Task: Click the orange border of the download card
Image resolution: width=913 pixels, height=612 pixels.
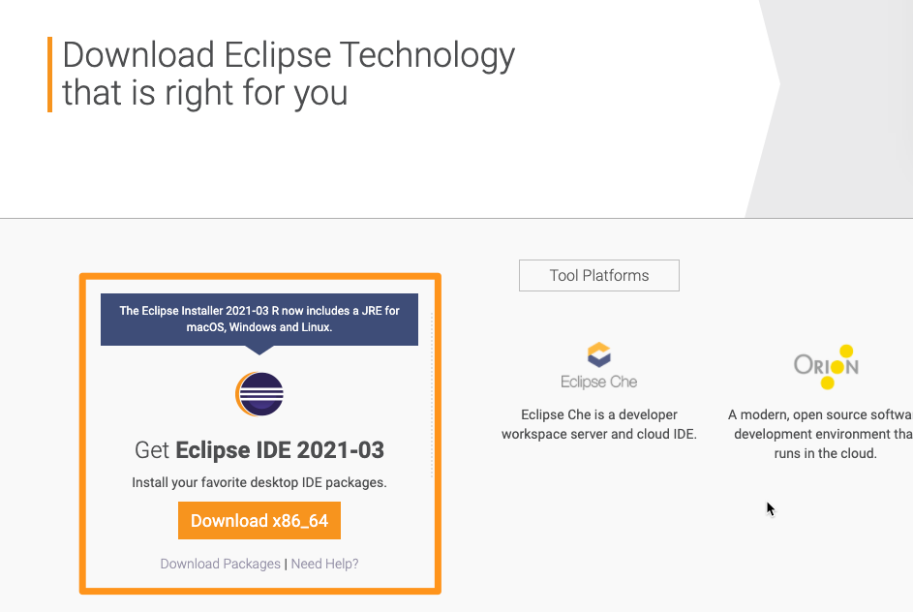Action: tap(82, 433)
